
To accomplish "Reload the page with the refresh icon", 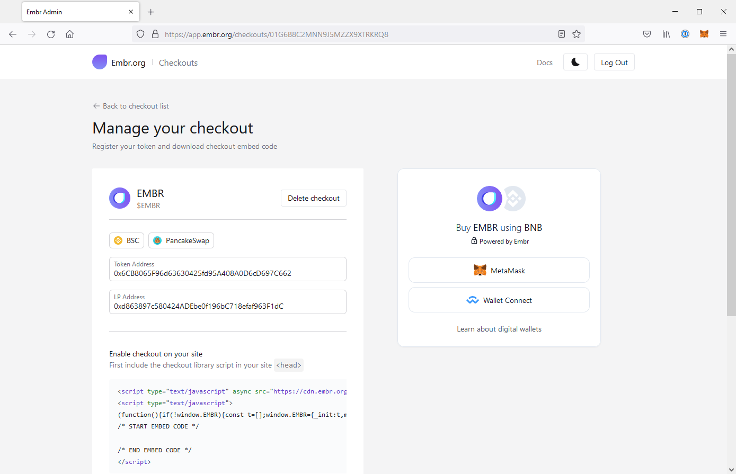I will [51, 34].
